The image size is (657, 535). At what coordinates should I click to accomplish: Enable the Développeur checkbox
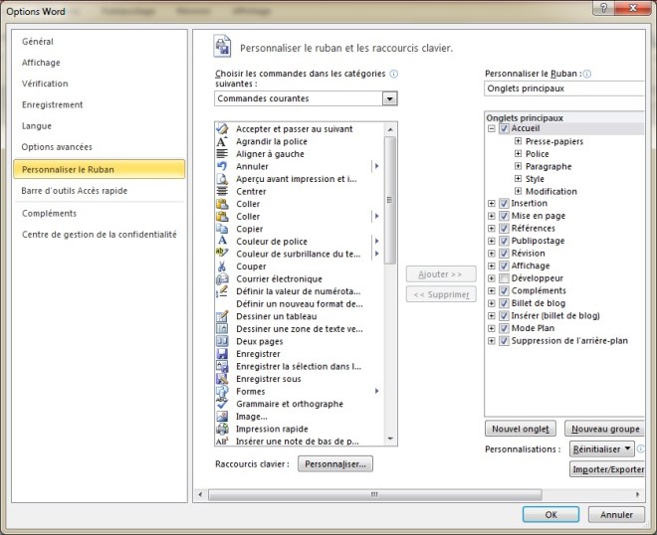(504, 278)
